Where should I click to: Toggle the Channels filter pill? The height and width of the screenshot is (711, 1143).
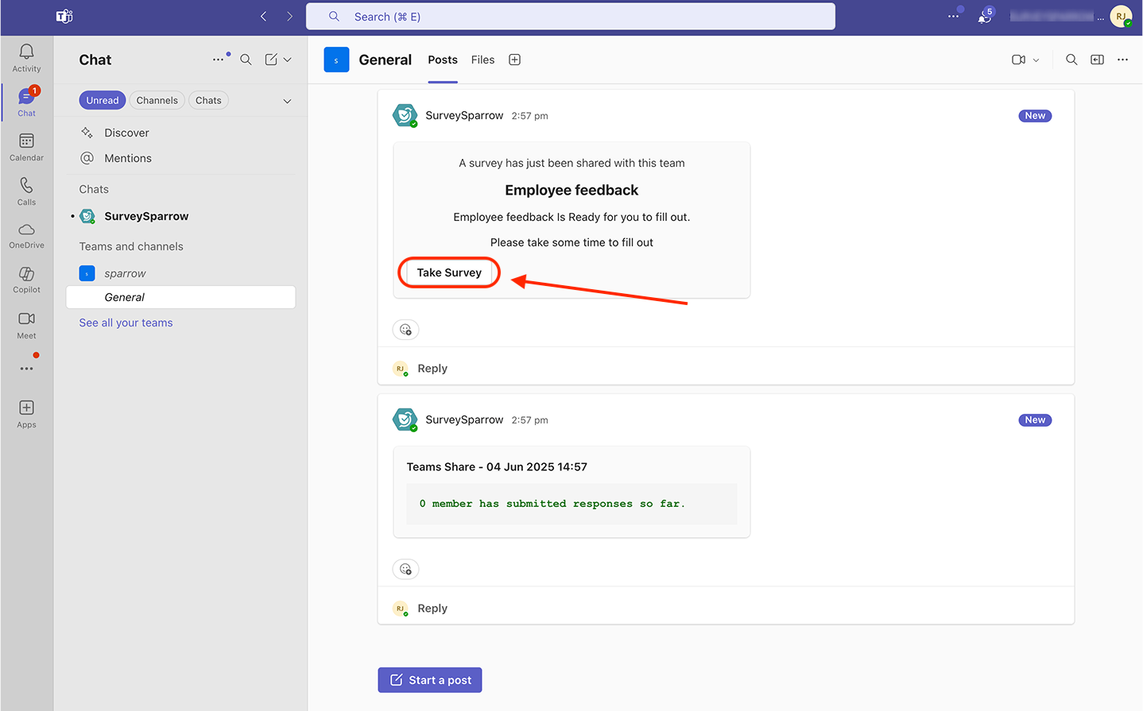157,100
